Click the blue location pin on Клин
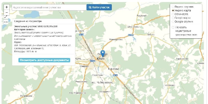208x104 pixels. point(103,53)
